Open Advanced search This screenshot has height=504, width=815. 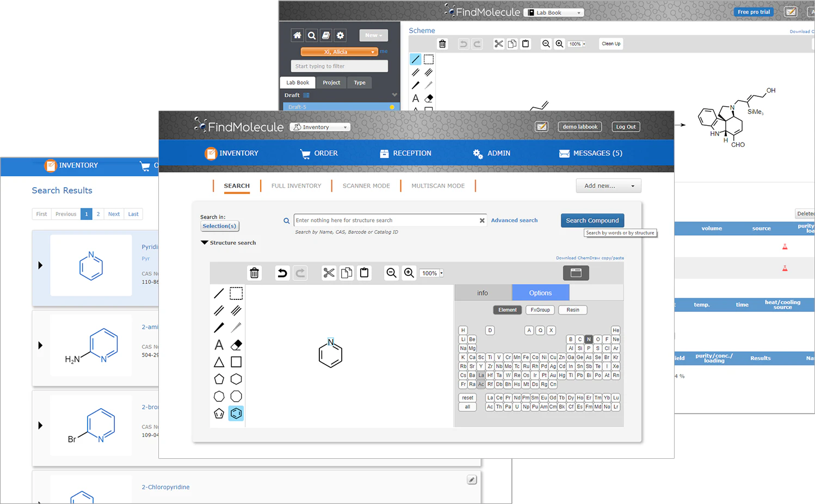tap(514, 220)
